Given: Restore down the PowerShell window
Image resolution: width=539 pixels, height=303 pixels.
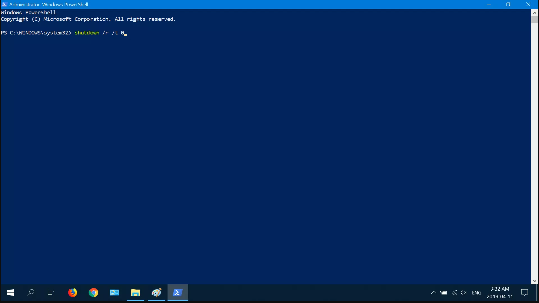Looking at the screenshot, I should coord(508,4).
